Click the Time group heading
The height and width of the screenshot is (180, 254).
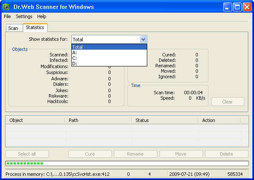pyautogui.click(x=135, y=85)
